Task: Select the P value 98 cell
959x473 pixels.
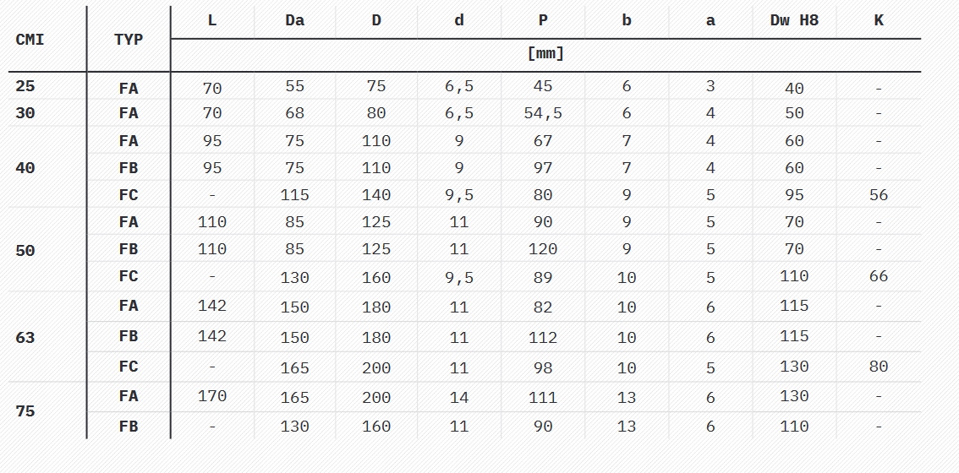Action: point(543,367)
